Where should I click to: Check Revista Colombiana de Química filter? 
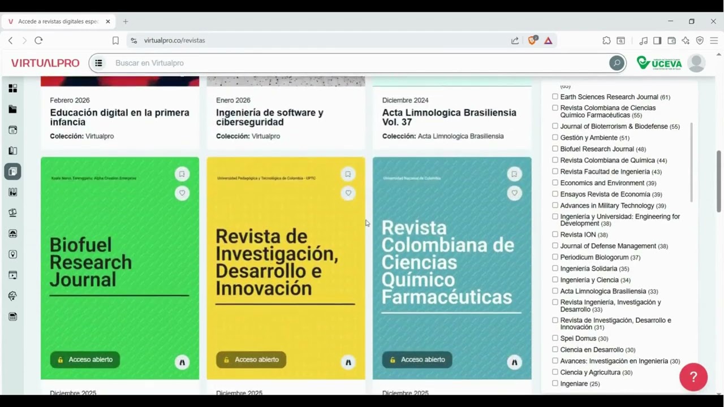pyautogui.click(x=555, y=160)
